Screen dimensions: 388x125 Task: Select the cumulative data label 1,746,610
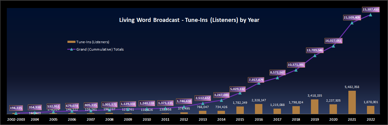[x=184, y=101]
